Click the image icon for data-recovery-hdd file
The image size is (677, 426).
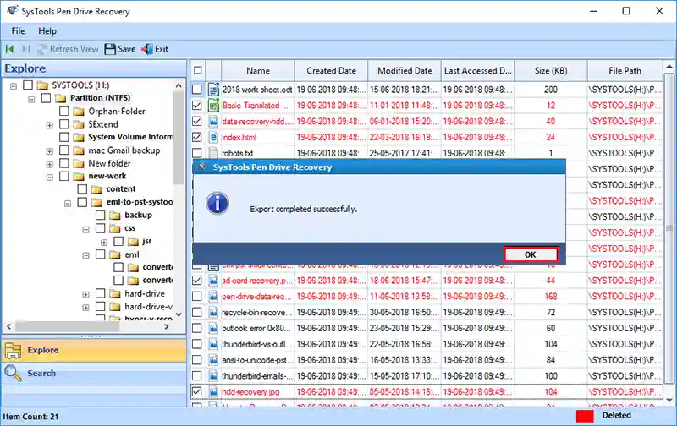(x=213, y=122)
